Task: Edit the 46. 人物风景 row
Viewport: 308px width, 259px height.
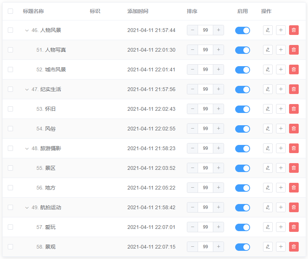Action: click(x=268, y=30)
